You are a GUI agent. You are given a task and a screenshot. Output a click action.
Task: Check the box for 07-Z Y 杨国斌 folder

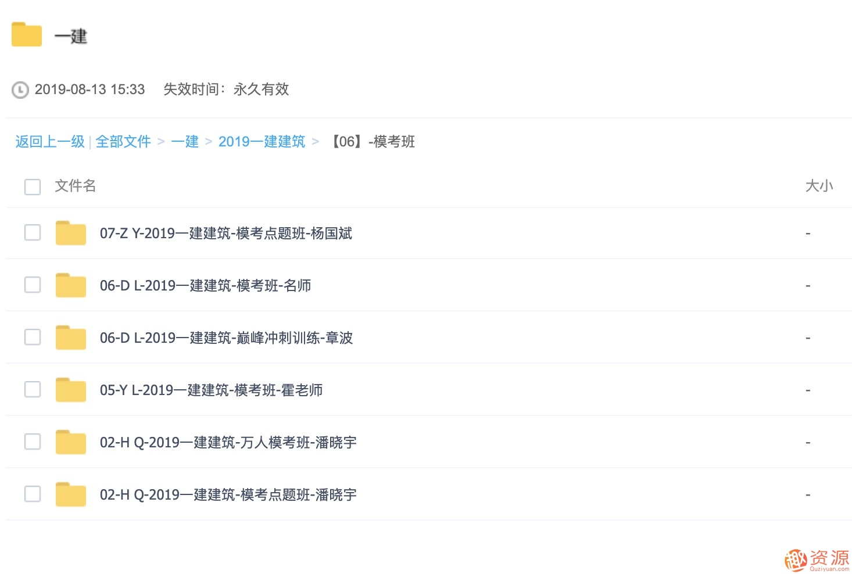coord(33,232)
